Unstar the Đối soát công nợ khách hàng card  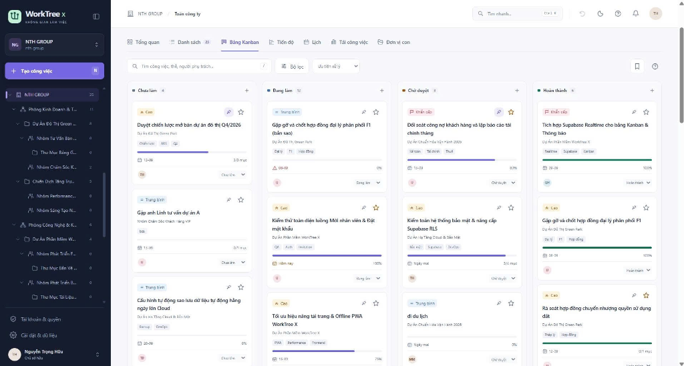click(x=511, y=112)
